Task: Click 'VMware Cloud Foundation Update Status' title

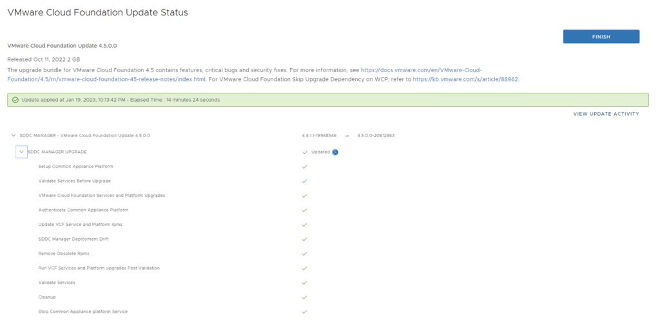Action: [x=98, y=13]
